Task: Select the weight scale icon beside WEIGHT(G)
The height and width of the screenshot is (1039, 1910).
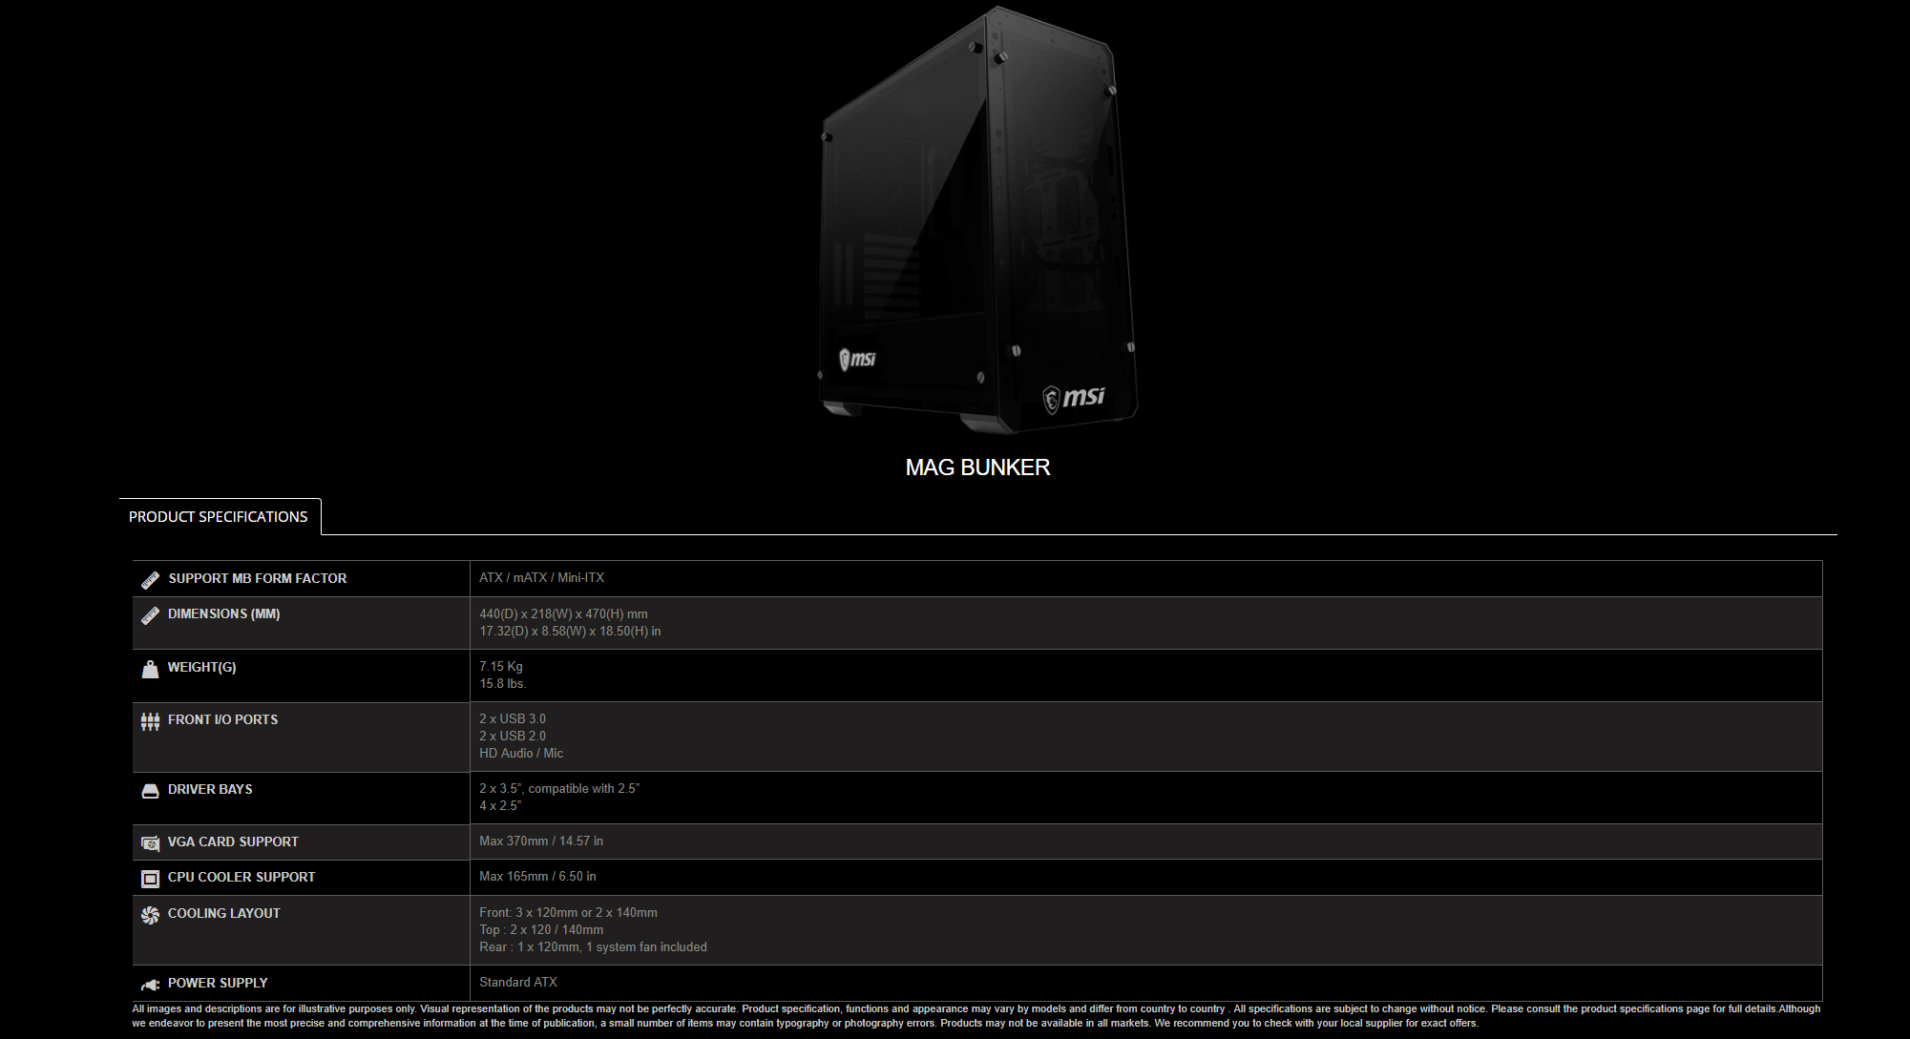Action: 150,669
